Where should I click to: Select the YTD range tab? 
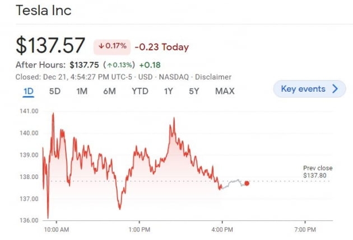pyautogui.click(x=140, y=91)
